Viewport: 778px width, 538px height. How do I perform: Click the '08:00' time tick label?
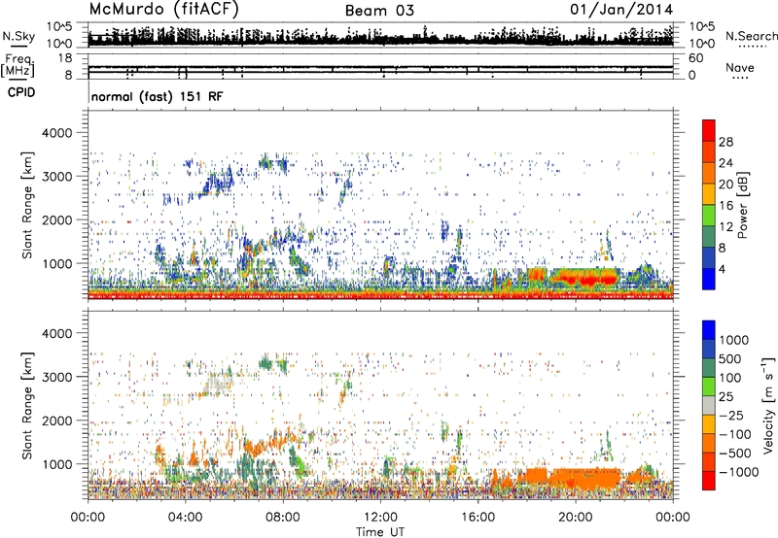(x=283, y=518)
